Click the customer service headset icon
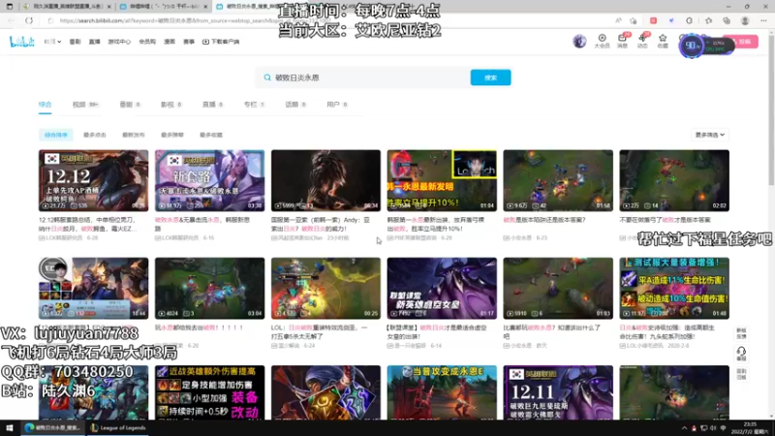 [741, 354]
